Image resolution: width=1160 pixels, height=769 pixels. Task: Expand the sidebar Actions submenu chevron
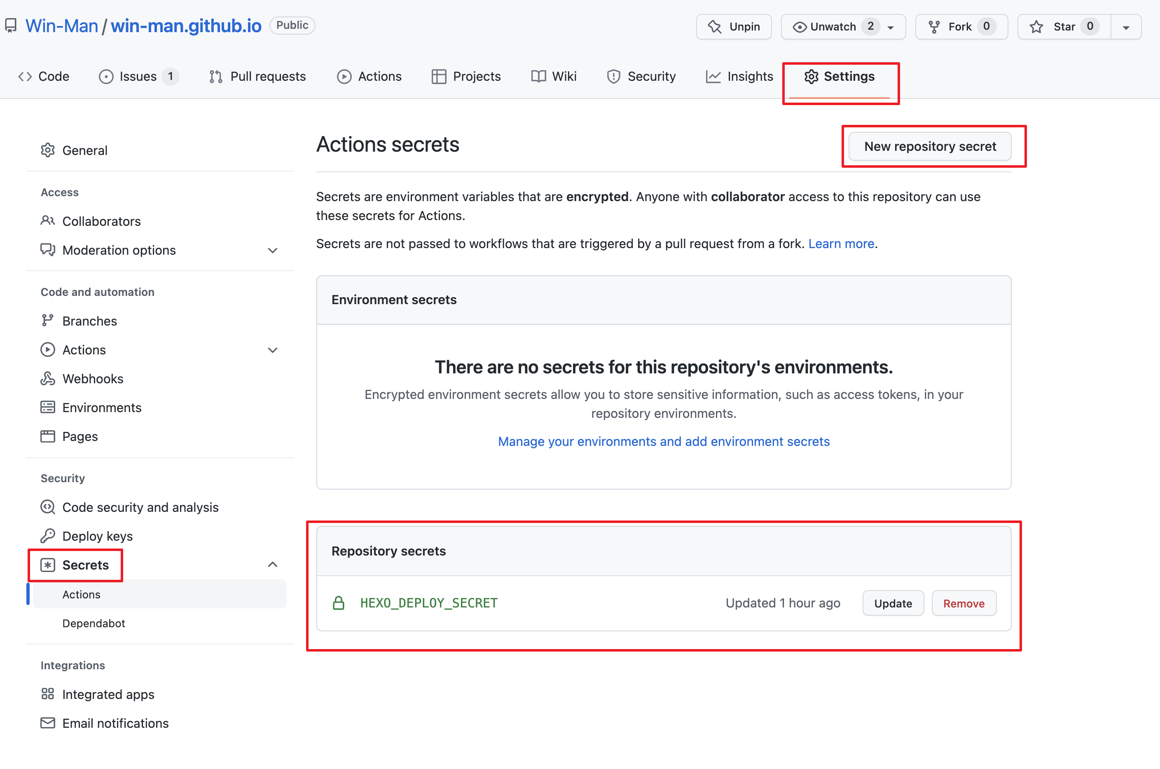coord(273,350)
